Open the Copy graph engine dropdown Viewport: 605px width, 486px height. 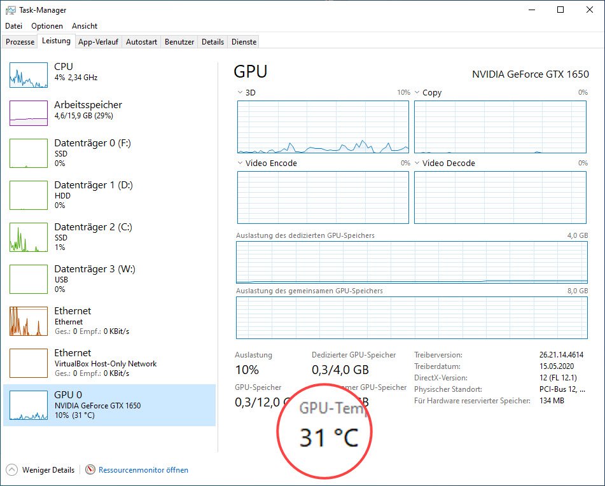pos(417,93)
